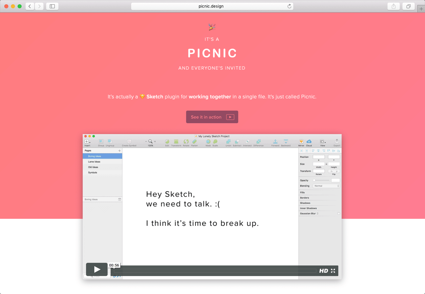The image size is (425, 294).
Task: Enable the Gaussian Blur checkbox
Action: pos(339,214)
